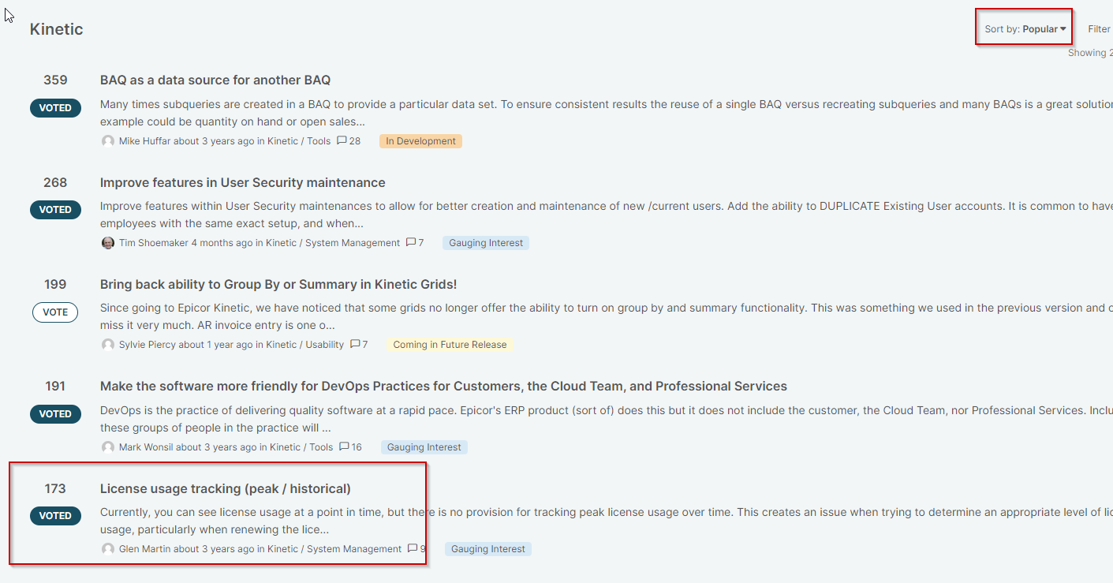Click Mark Wonsil's avatar icon
The width and height of the screenshot is (1113, 583).
click(x=108, y=447)
